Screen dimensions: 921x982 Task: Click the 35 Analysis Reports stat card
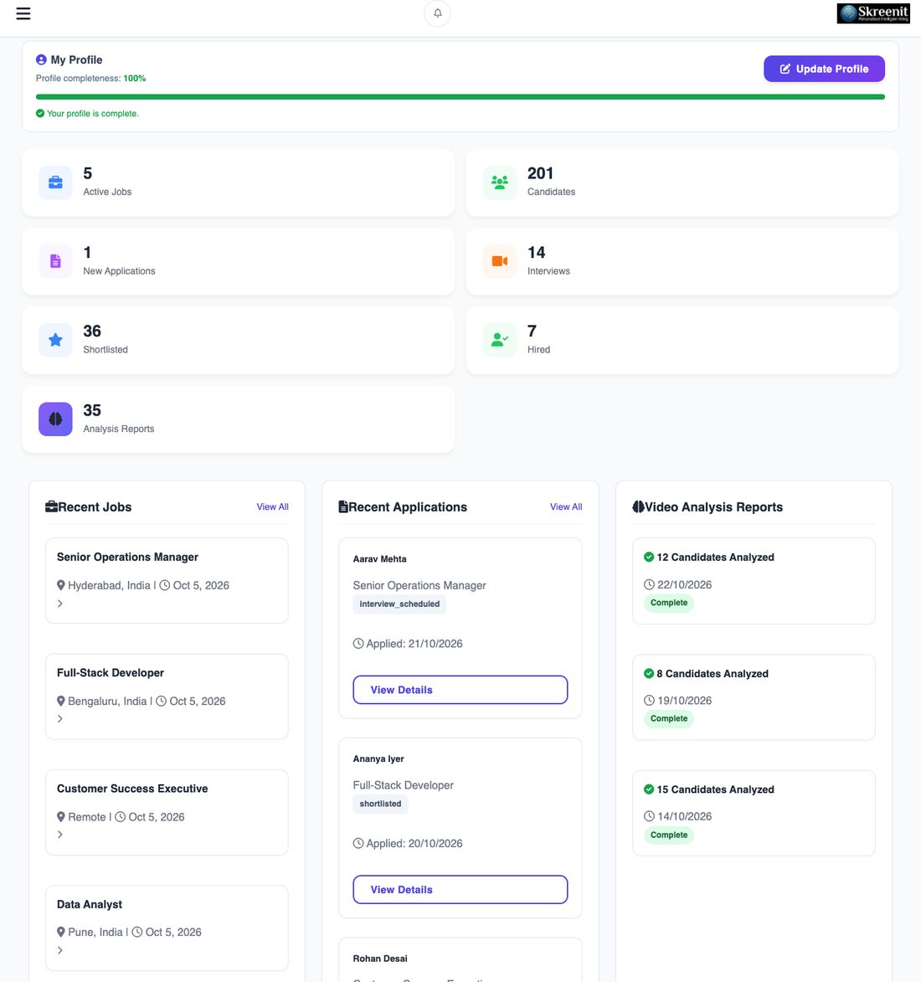238,419
